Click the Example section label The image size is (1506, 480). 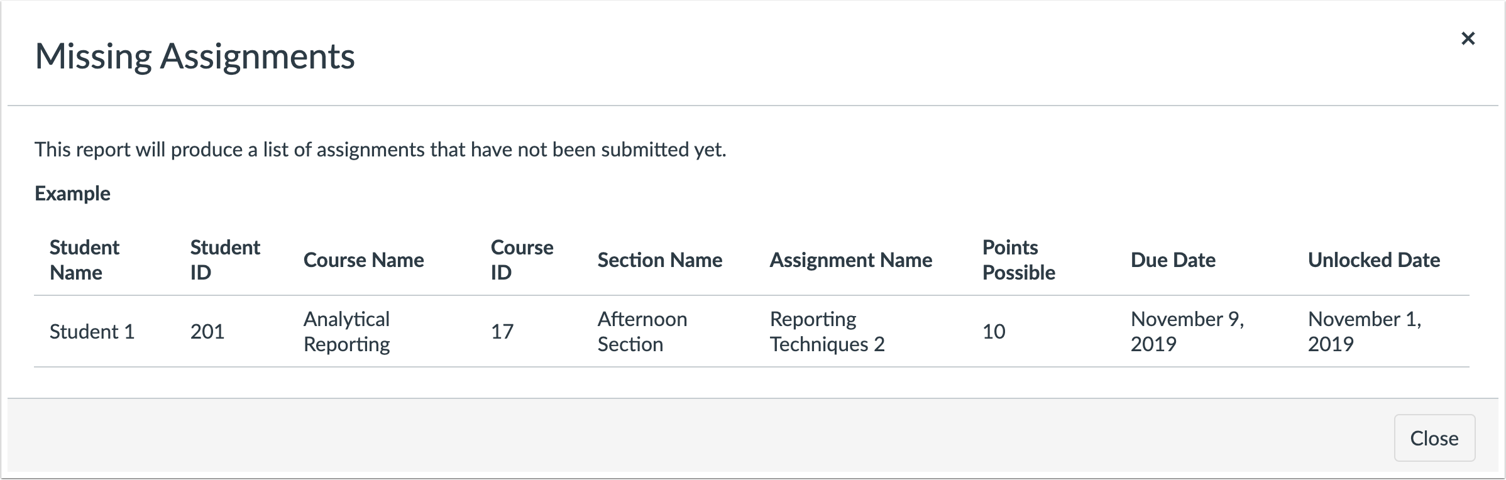click(x=73, y=193)
